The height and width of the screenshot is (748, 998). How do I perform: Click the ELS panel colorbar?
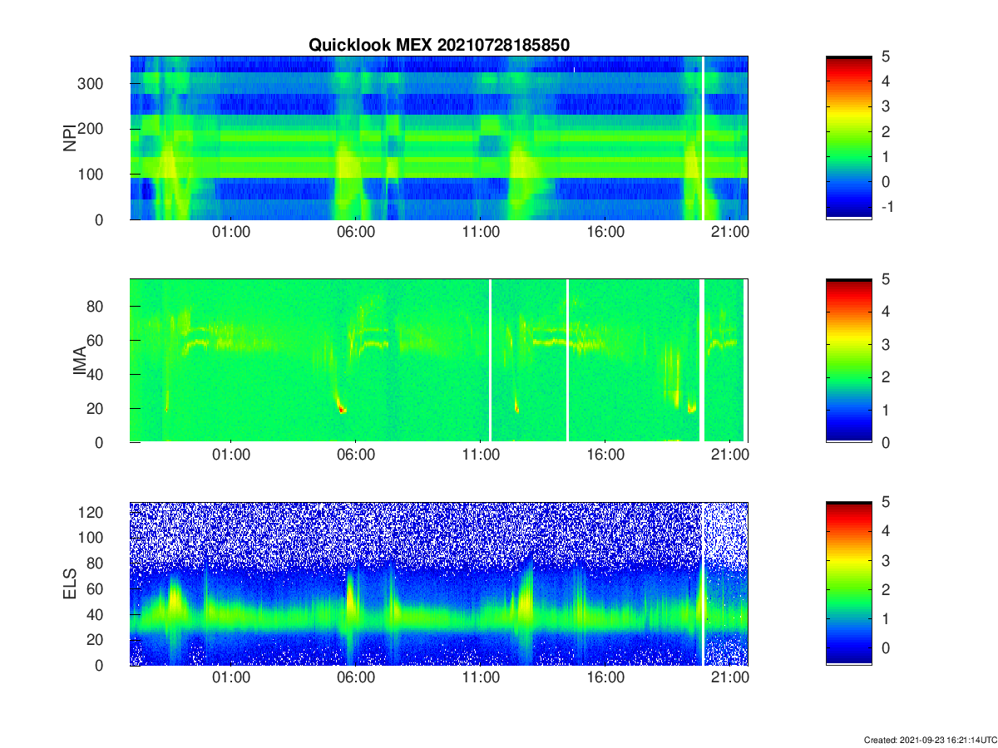[848, 583]
